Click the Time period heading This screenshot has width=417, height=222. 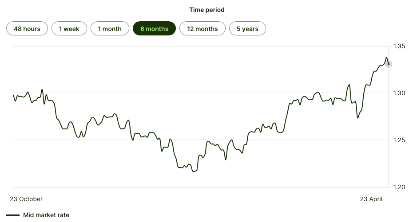[x=207, y=10]
